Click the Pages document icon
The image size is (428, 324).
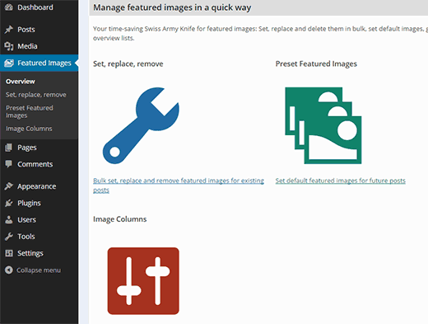pyautogui.click(x=9, y=148)
